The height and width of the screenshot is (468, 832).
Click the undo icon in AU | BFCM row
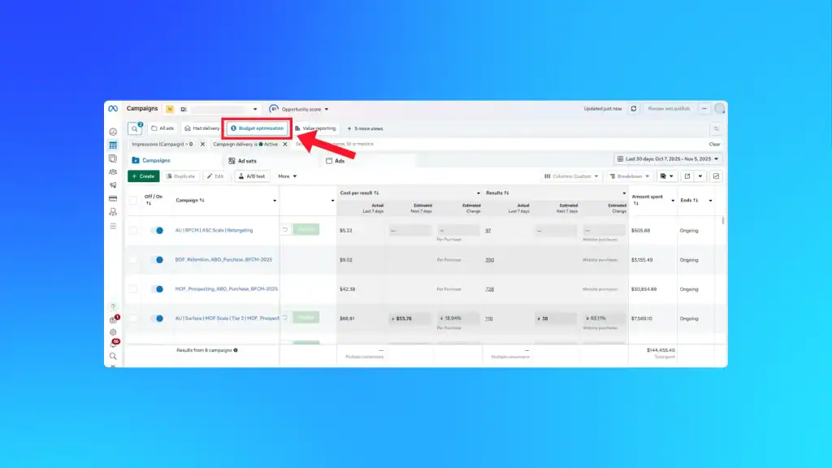[285, 230]
